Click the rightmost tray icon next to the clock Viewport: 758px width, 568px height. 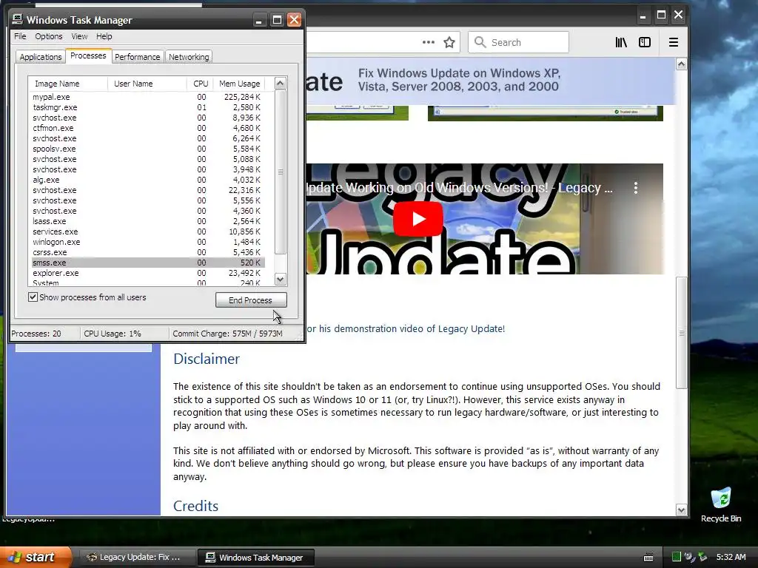point(702,557)
